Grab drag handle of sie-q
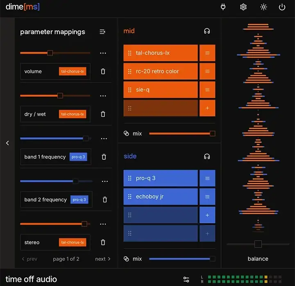295x286 pixels. [x=129, y=90]
